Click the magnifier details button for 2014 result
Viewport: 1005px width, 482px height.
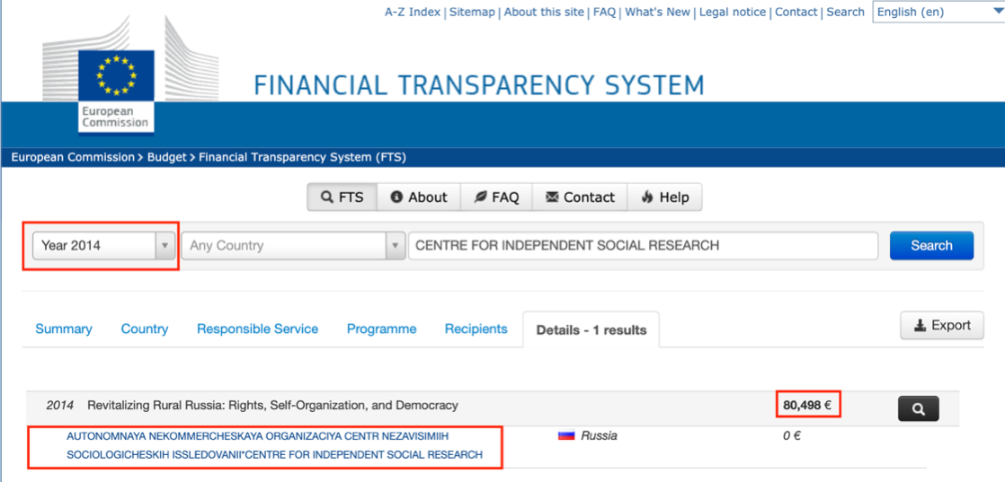coord(919,408)
